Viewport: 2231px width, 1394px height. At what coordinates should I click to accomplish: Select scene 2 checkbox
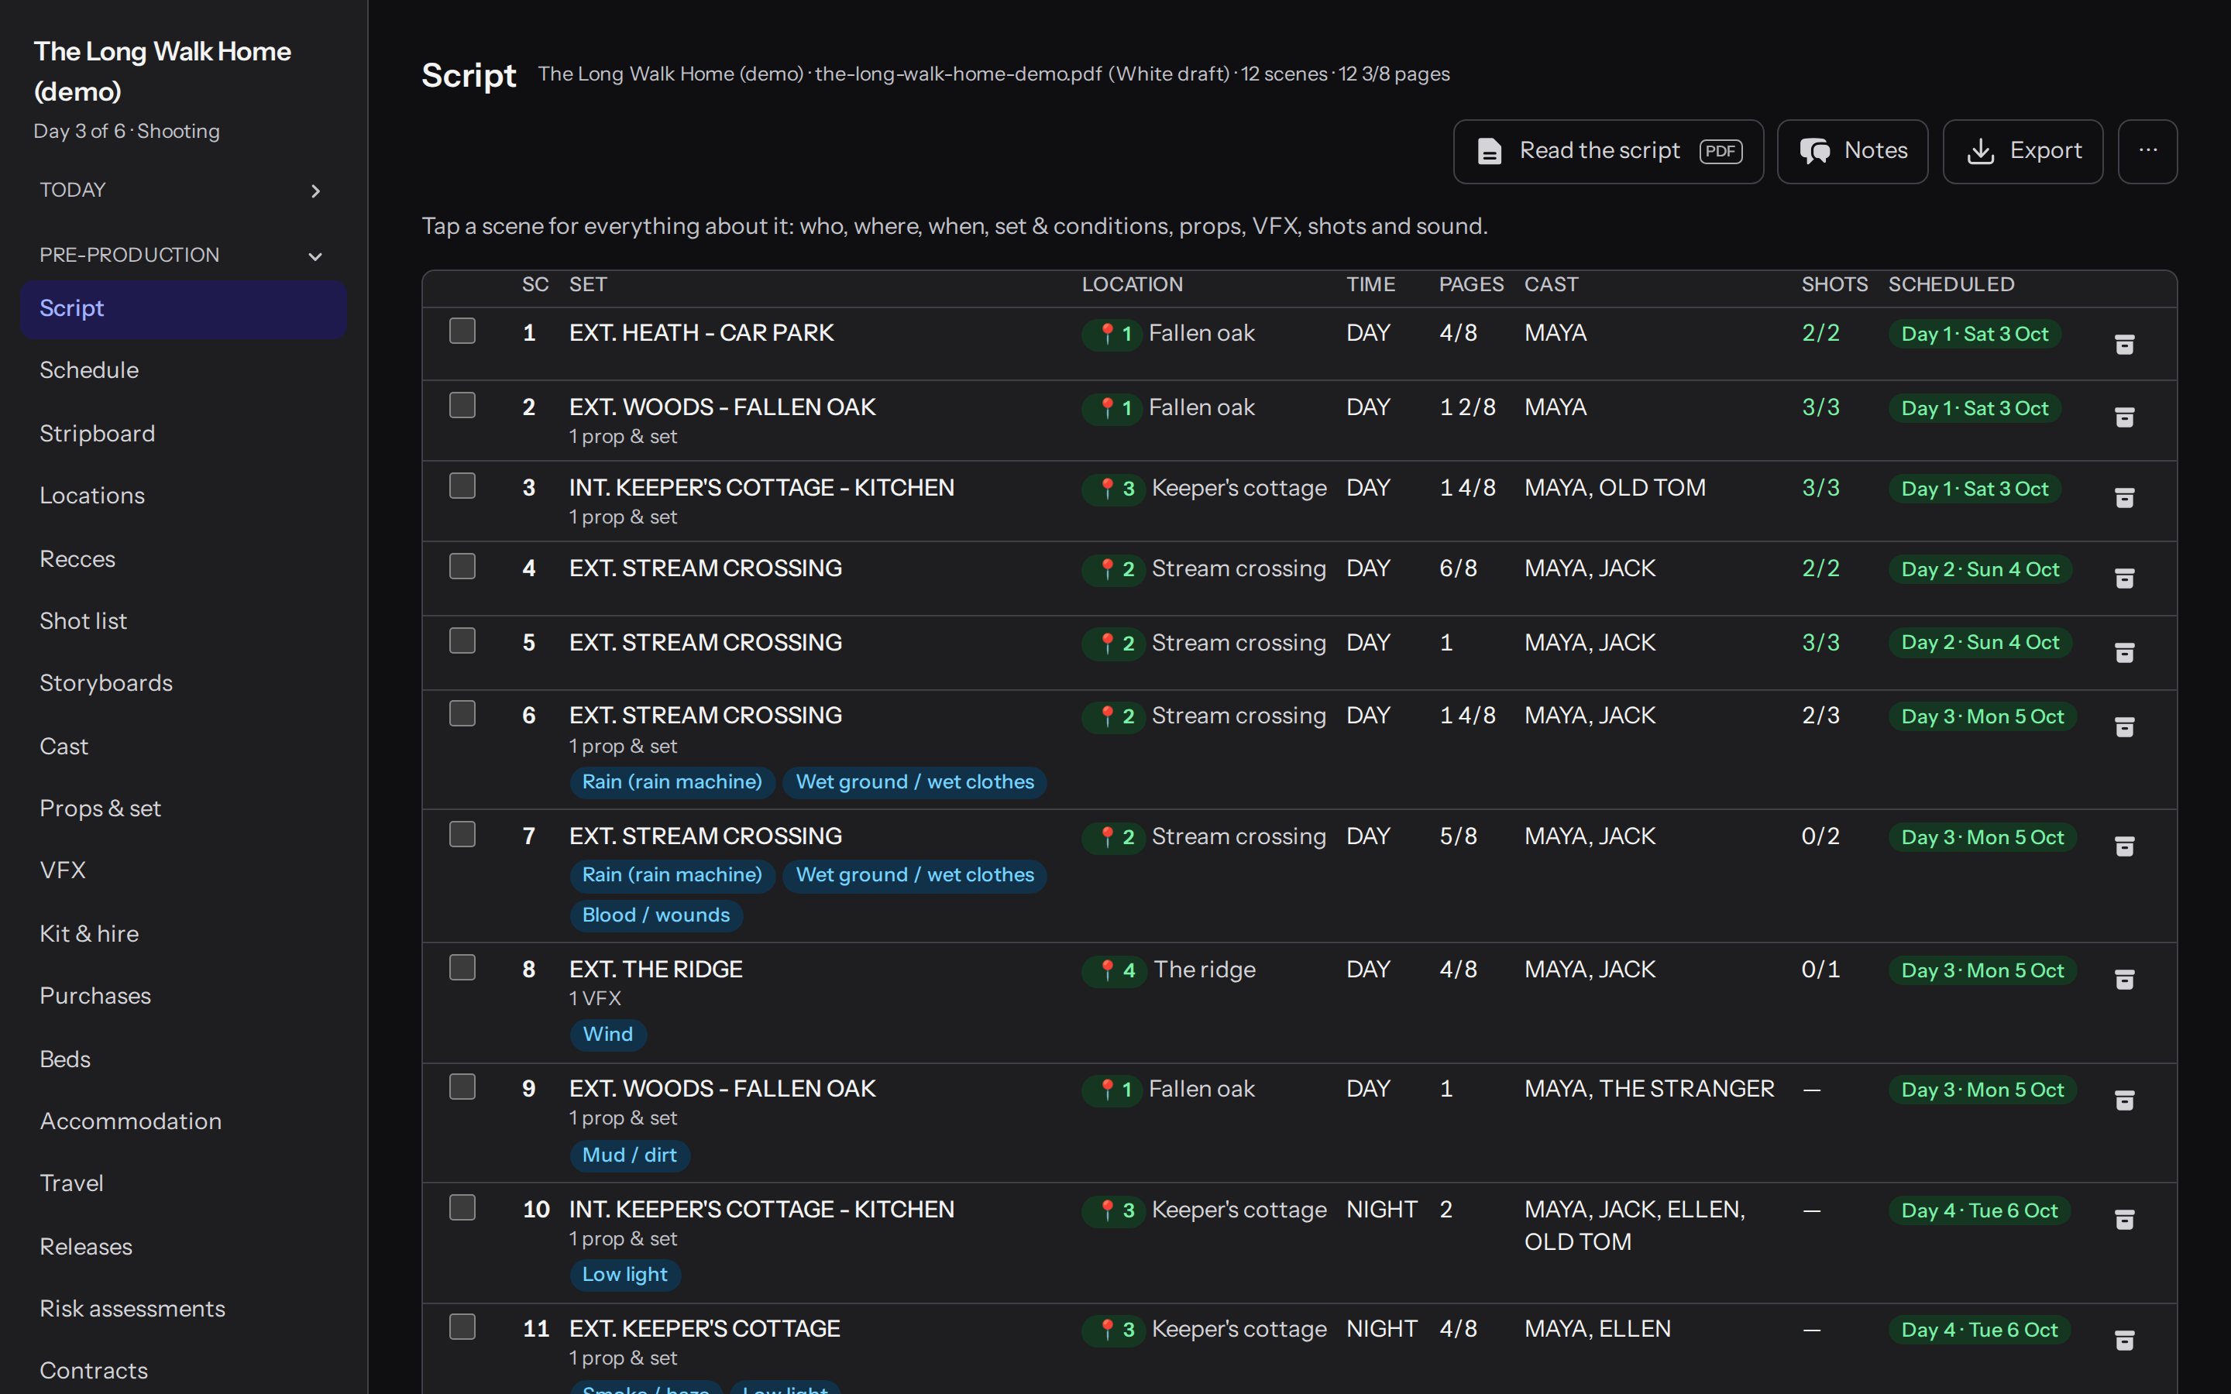[462, 405]
